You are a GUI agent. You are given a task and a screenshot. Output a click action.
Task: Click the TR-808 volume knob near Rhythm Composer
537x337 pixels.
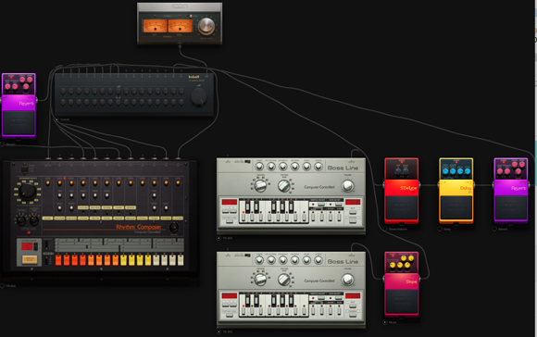174,227
